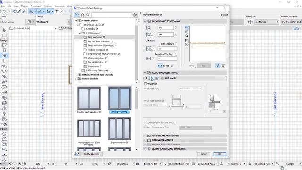Go to next settings page arrow

point(151,78)
